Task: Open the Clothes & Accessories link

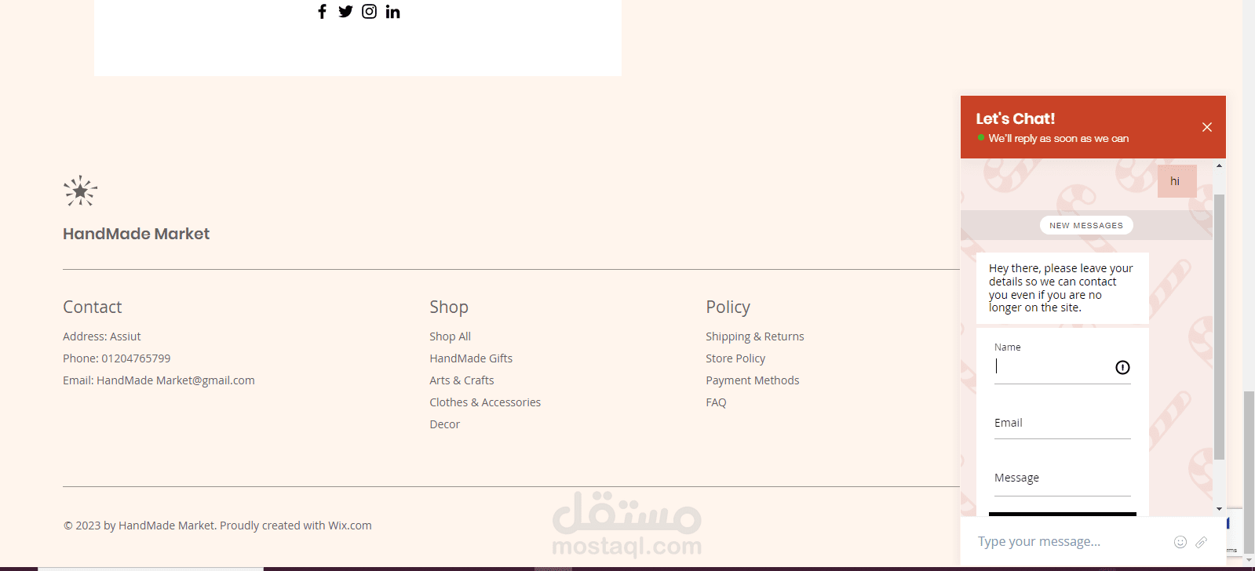Action: click(x=485, y=402)
